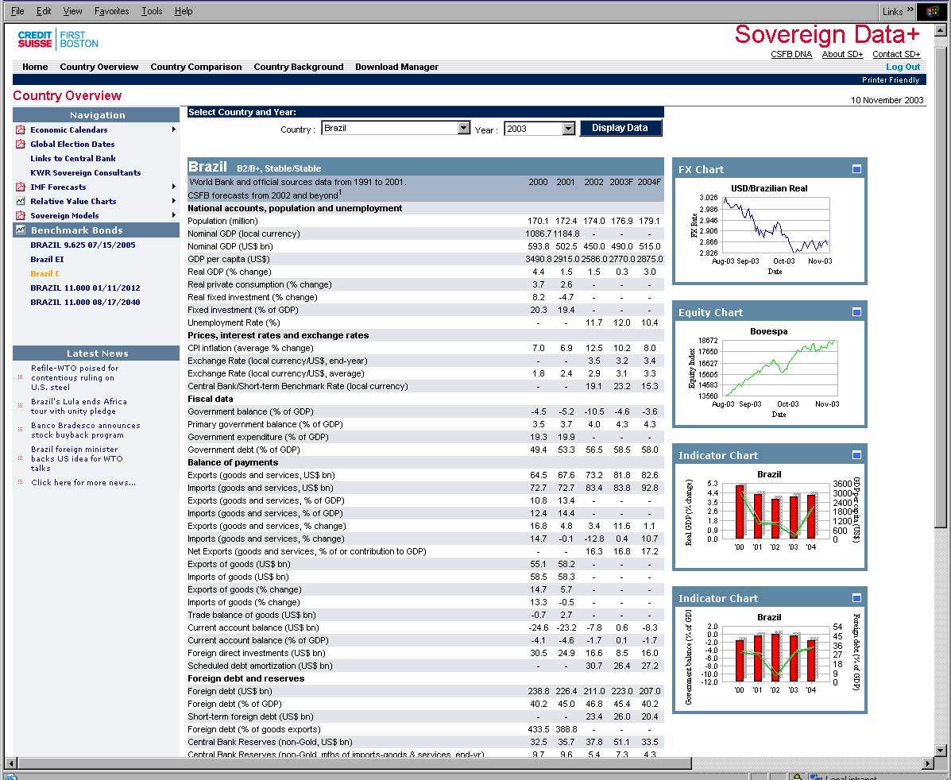The image size is (951, 780).
Task: Select the Country Overview nav tab
Action: click(99, 67)
